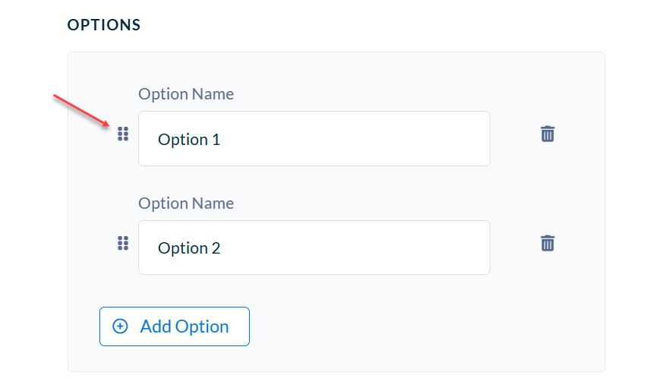
Task: Click the Add Option button
Action: coord(175,326)
